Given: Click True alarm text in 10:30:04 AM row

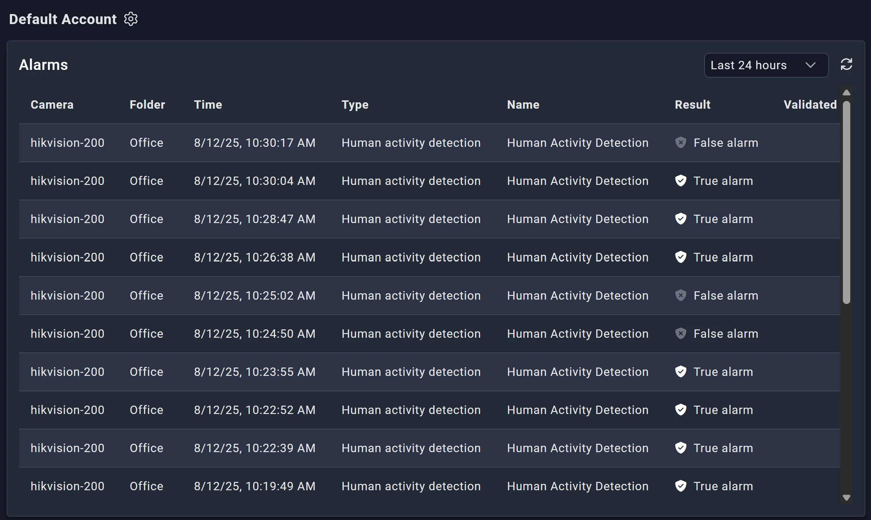Looking at the screenshot, I should coord(723,181).
